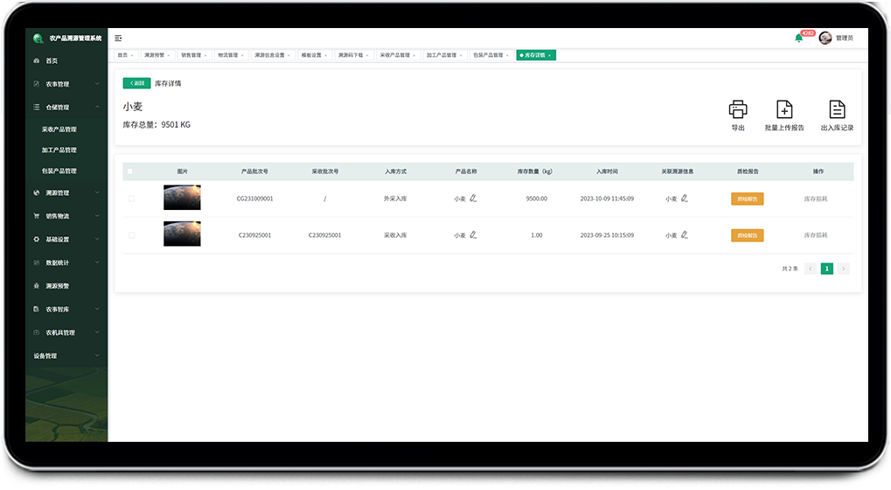891x490 pixels.
Task: Switch to the 溯源码下载 tab
Action: (353, 55)
